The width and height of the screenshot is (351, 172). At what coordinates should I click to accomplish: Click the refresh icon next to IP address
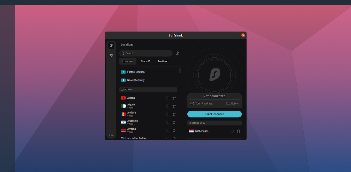[x=192, y=104]
